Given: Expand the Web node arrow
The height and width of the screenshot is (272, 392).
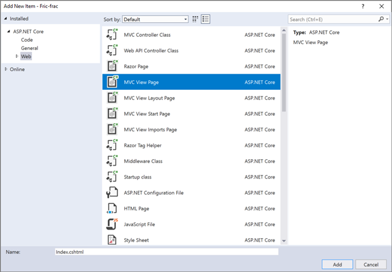Looking at the screenshot, I should [x=17, y=56].
